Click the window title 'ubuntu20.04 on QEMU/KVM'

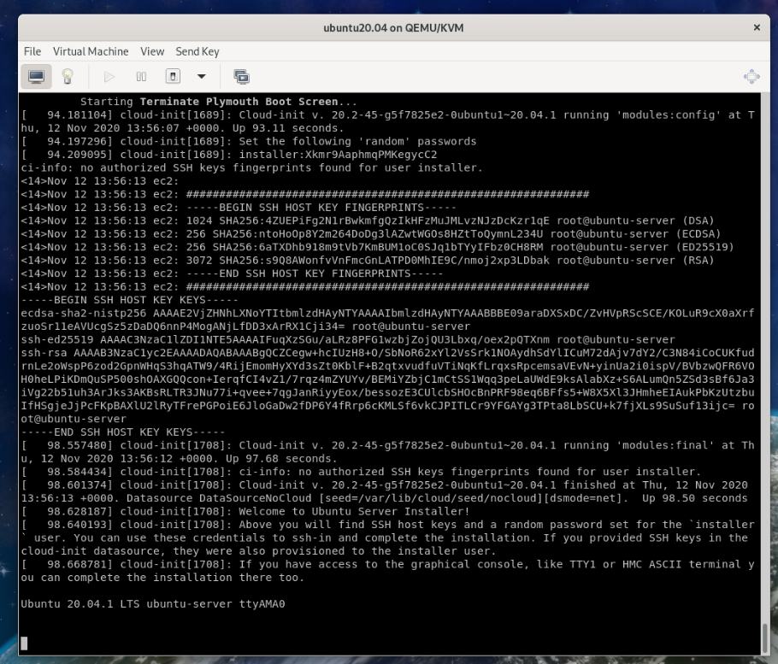click(393, 27)
